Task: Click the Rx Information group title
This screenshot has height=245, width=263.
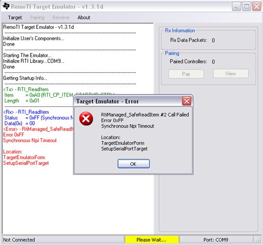Action: click(180, 31)
